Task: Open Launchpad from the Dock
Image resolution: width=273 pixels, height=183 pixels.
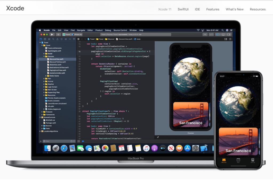Action: coord(56,148)
